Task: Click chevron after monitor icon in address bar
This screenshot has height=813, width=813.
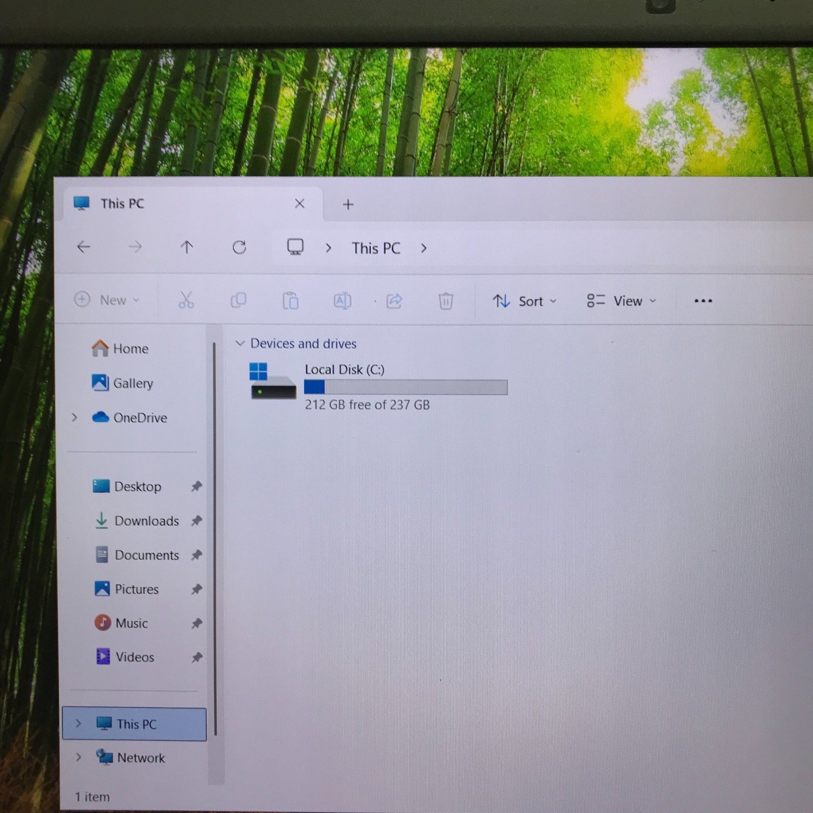Action: (328, 248)
